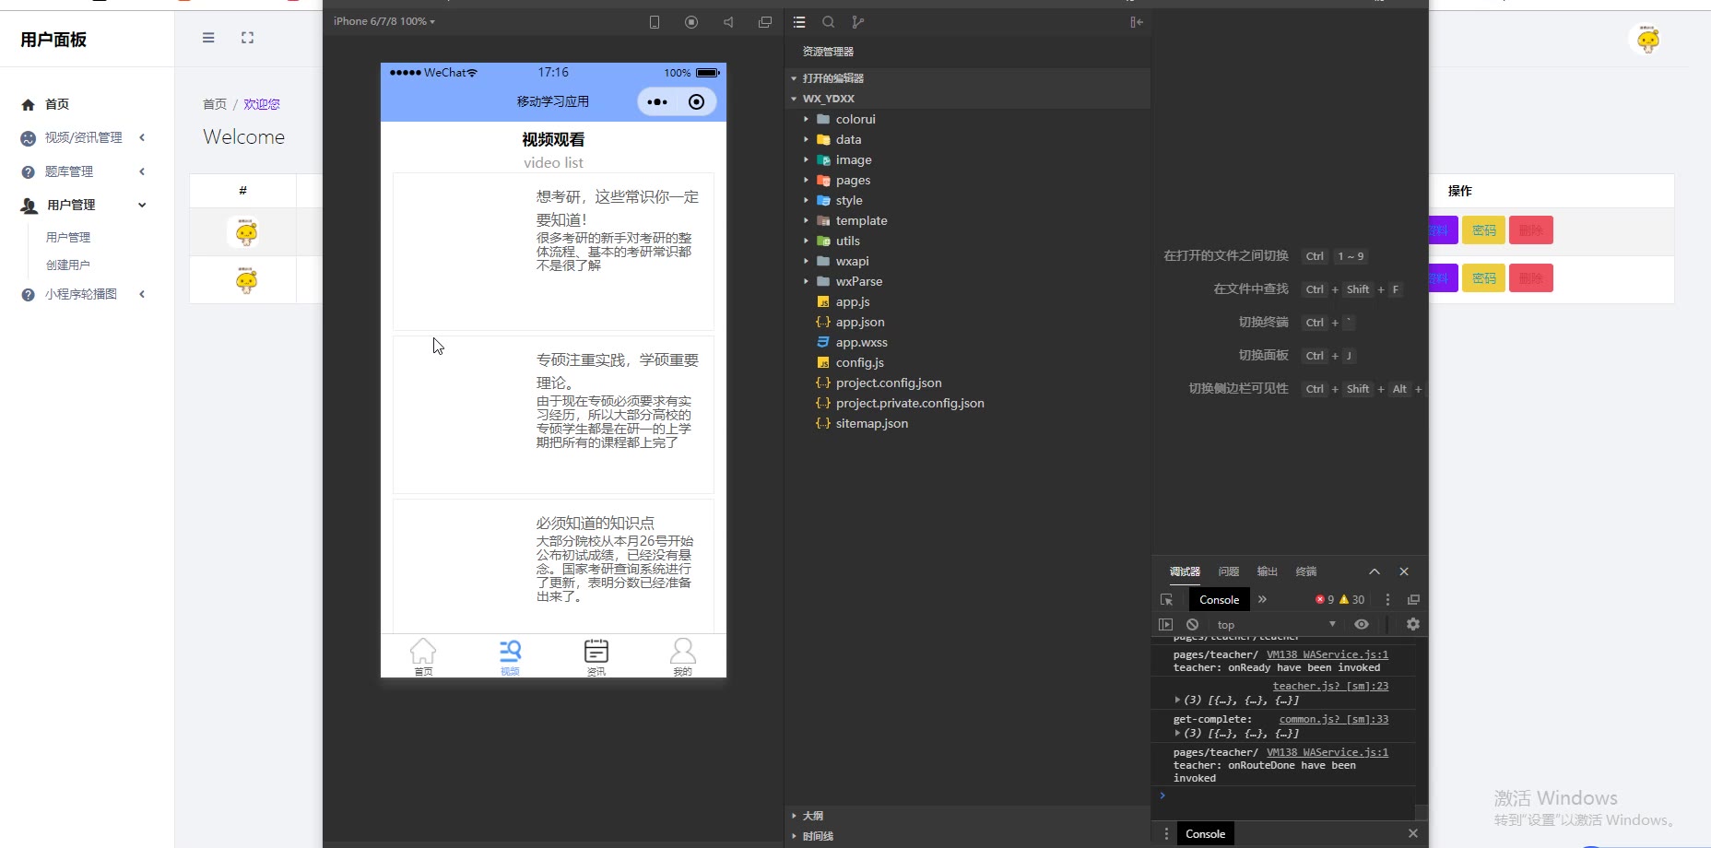Expand 大纲 outline section
The height and width of the screenshot is (848, 1711).
click(x=967, y=816)
